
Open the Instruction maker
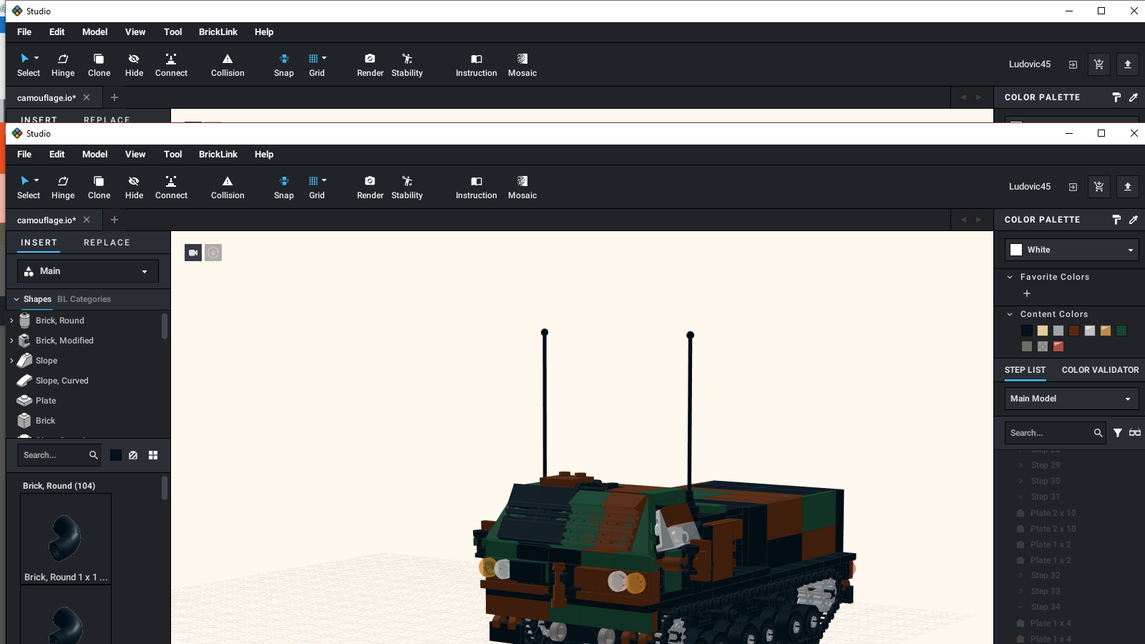[x=476, y=187]
